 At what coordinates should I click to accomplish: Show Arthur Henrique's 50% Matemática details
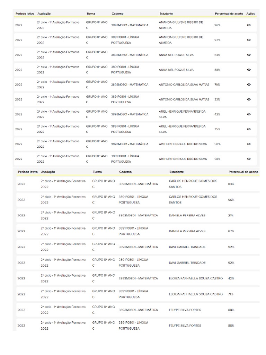pyautogui.click(x=249, y=144)
